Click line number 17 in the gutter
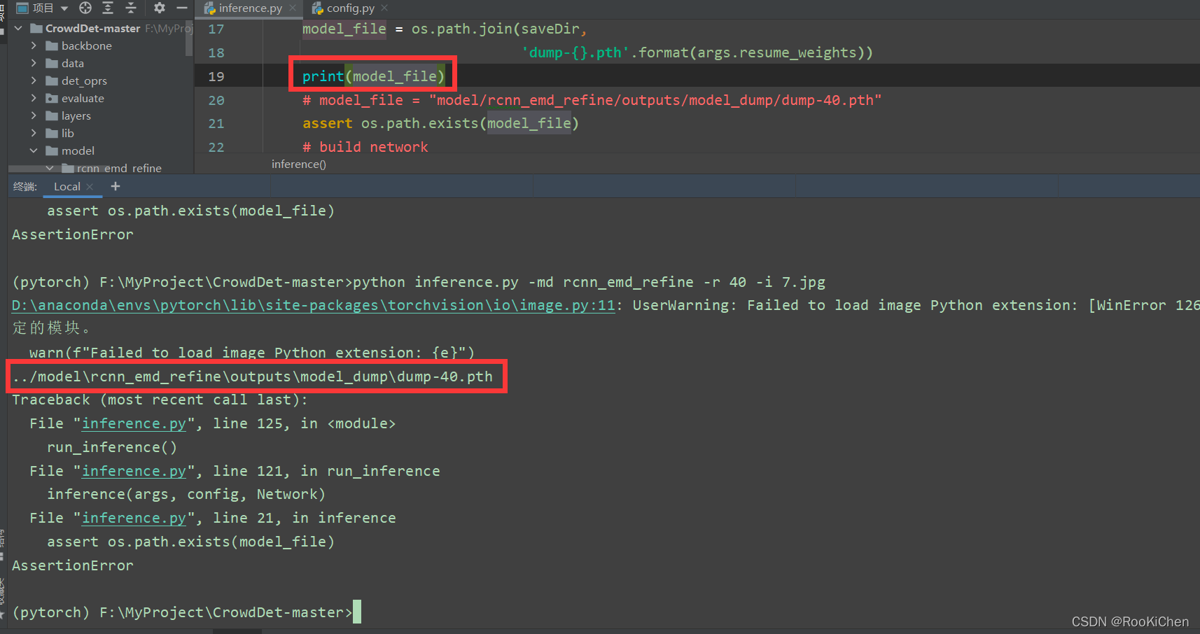This screenshot has height=634, width=1200. [x=216, y=29]
